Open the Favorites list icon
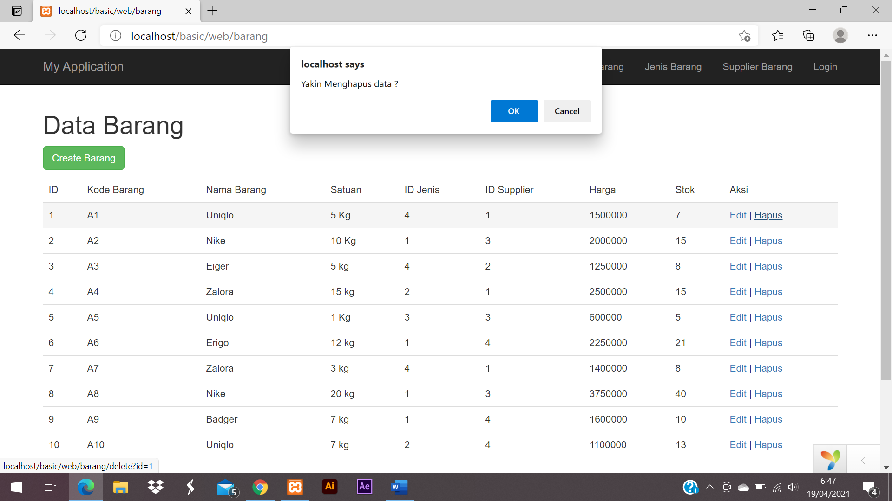The width and height of the screenshot is (892, 501). [x=777, y=36]
